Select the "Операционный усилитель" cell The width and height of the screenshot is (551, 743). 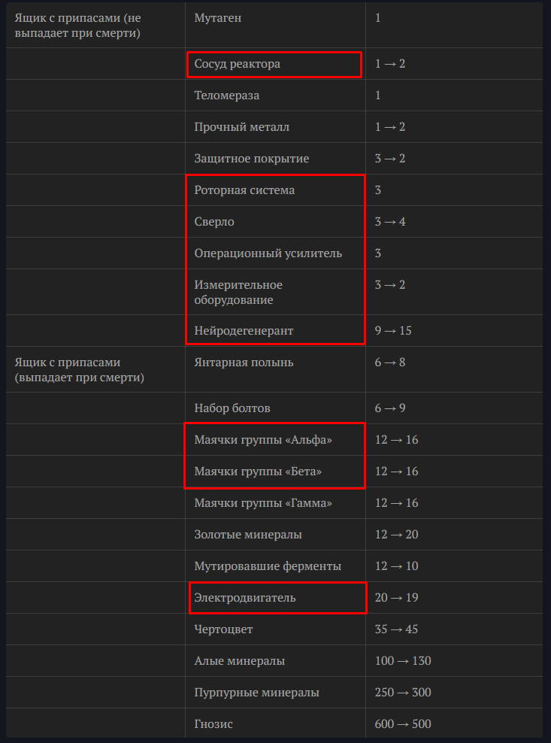click(x=268, y=253)
